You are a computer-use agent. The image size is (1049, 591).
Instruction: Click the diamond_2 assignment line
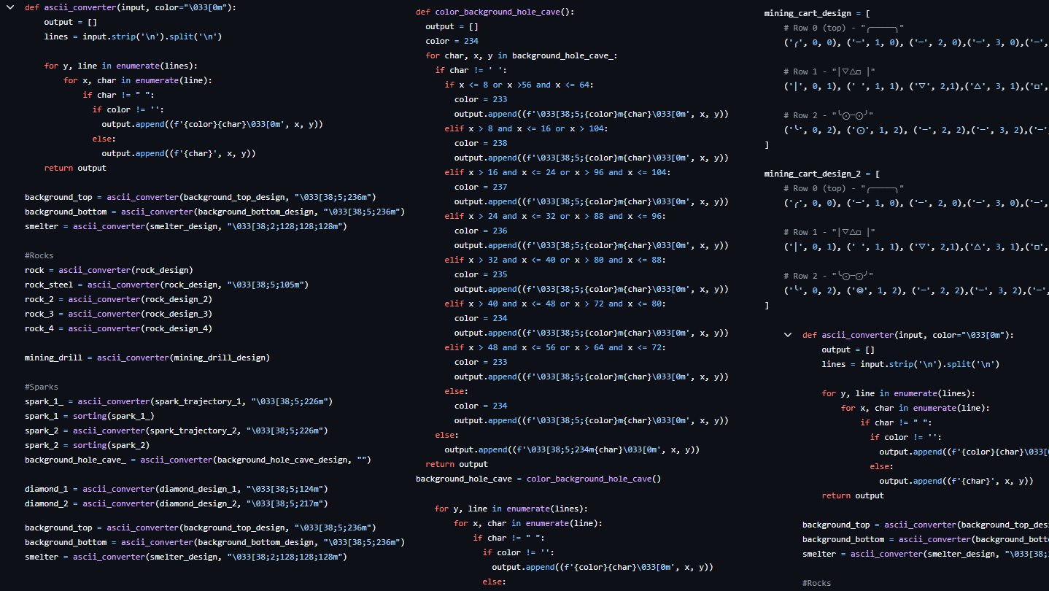point(176,503)
